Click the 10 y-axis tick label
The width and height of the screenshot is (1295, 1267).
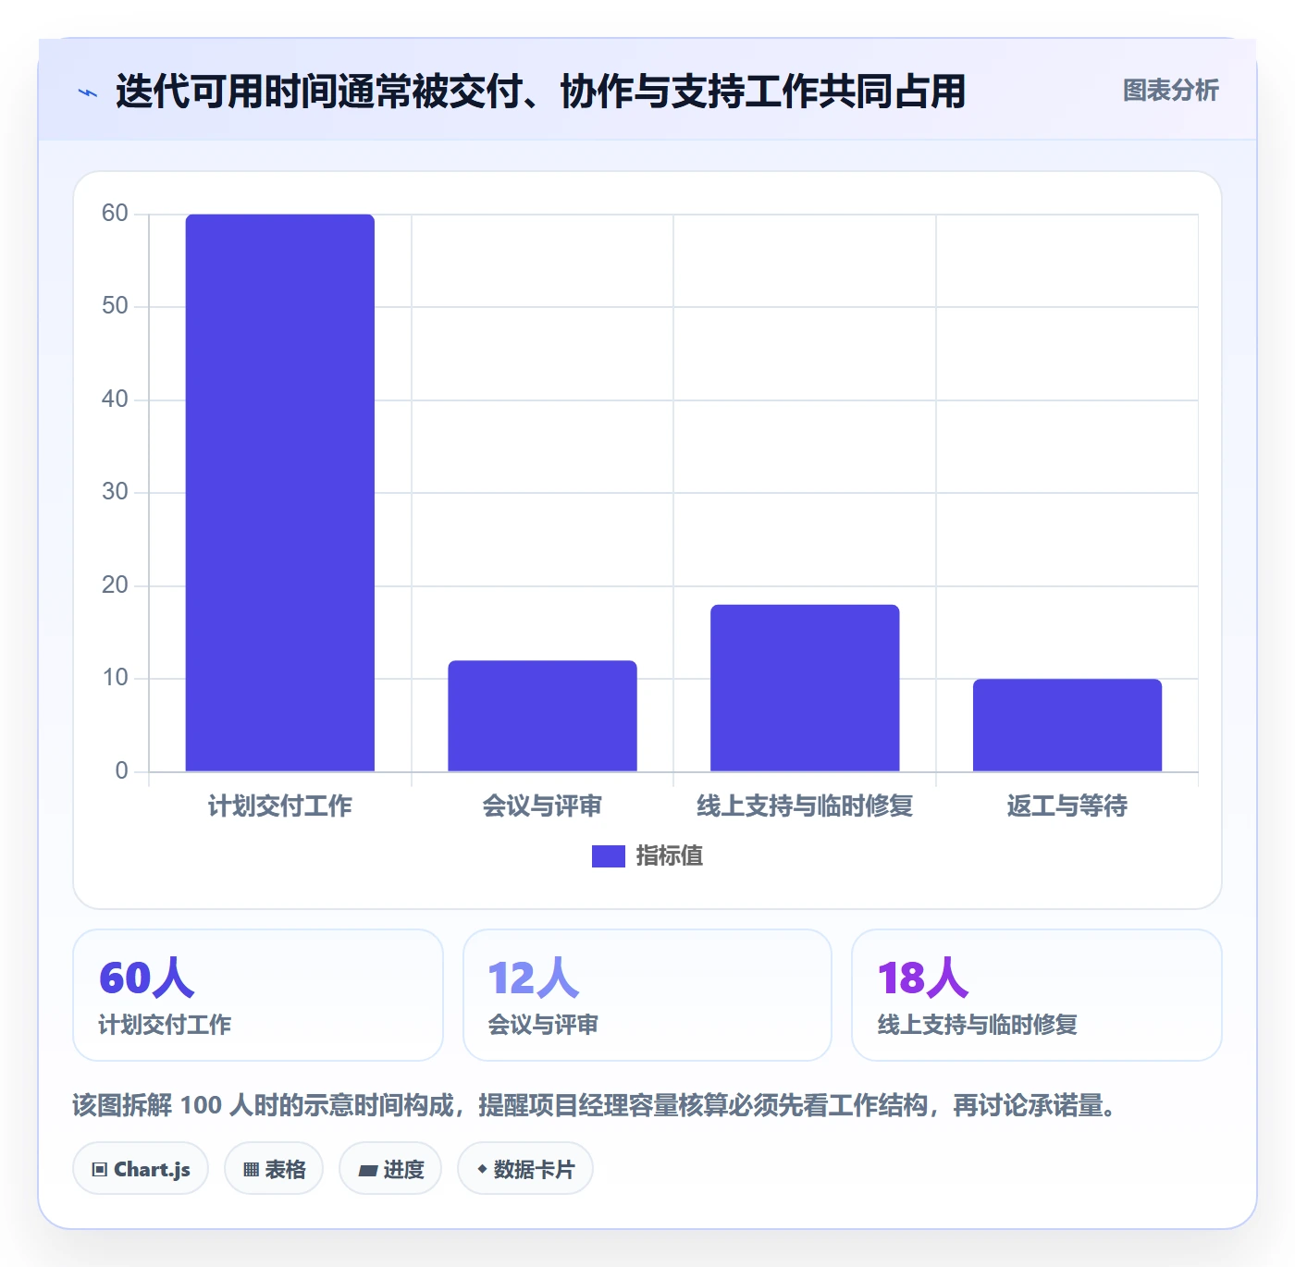point(115,678)
